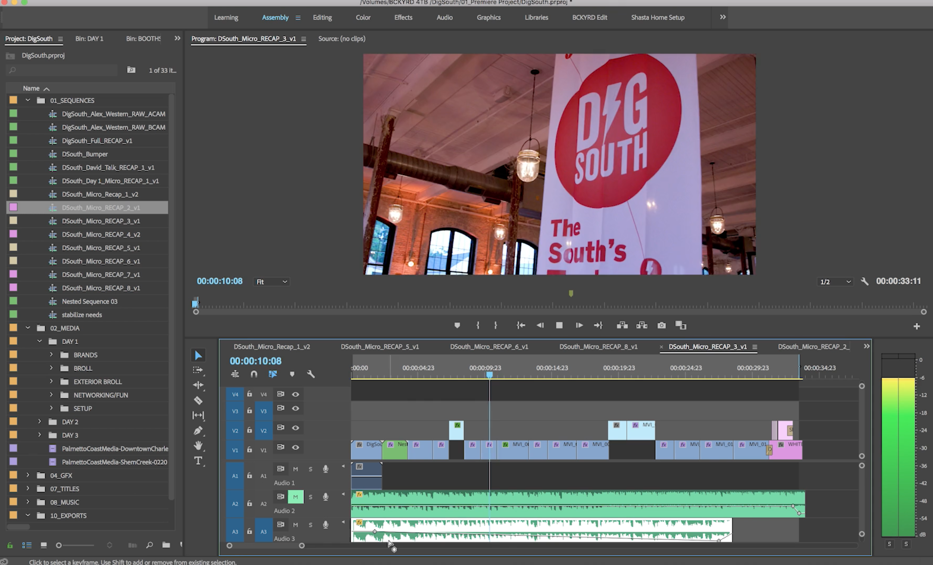Select the Track Select Forward tool
This screenshot has height=565, width=933.
198,370
